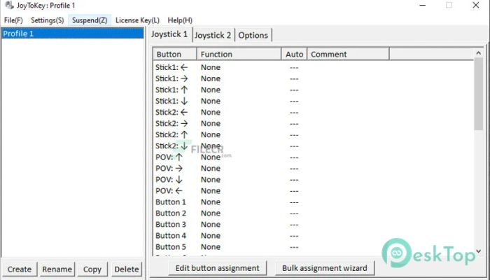Image resolution: width=490 pixels, height=280 pixels.
Task: Click the Auto '---' cell for Button 2
Action: 294,213
